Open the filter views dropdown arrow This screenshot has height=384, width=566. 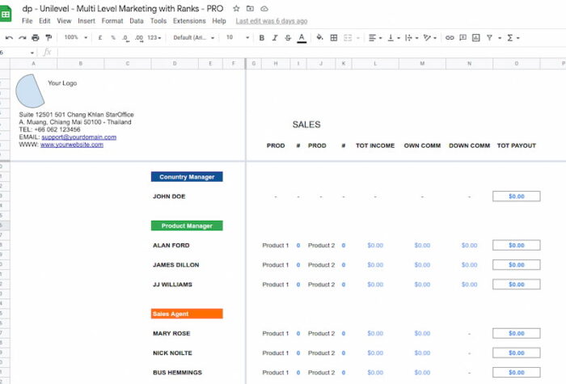500,38
